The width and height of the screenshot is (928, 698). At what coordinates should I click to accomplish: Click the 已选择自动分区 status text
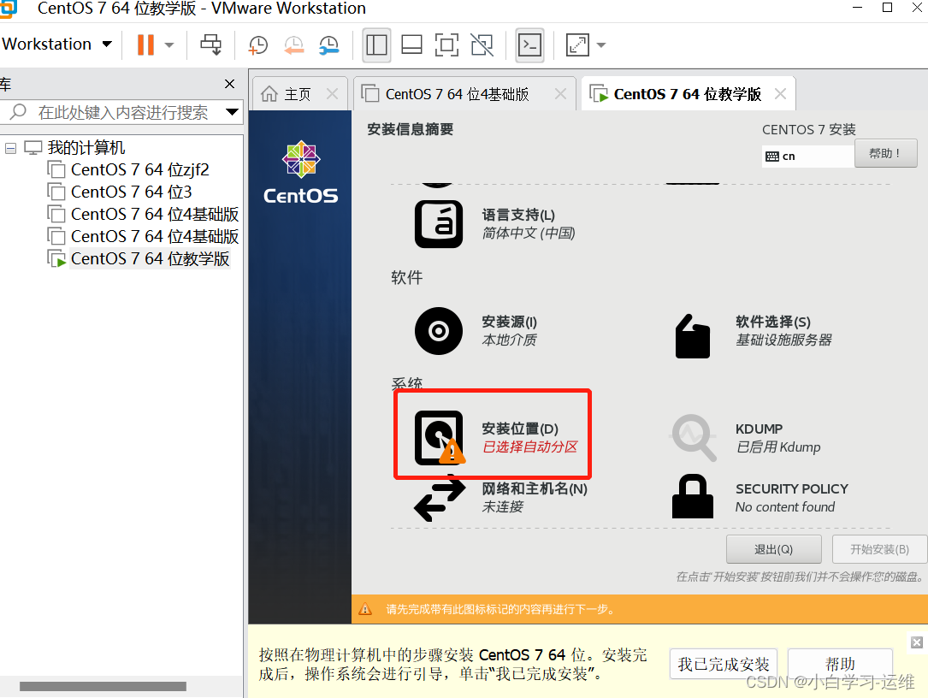click(529, 447)
